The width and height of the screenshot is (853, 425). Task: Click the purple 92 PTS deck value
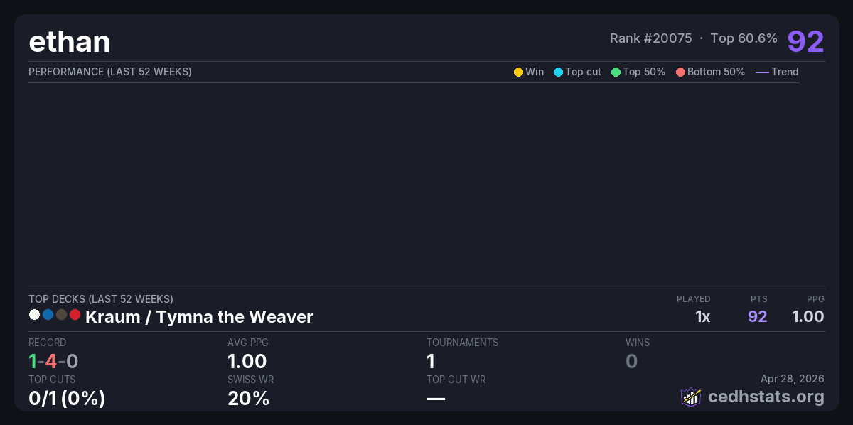click(757, 317)
